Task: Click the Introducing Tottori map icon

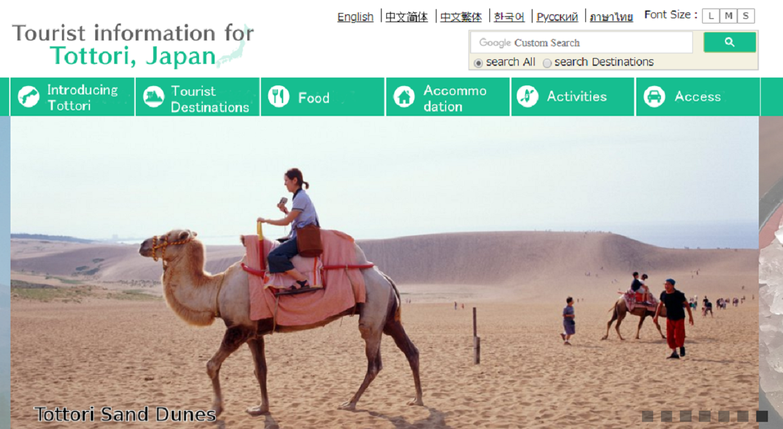Action: 29,97
